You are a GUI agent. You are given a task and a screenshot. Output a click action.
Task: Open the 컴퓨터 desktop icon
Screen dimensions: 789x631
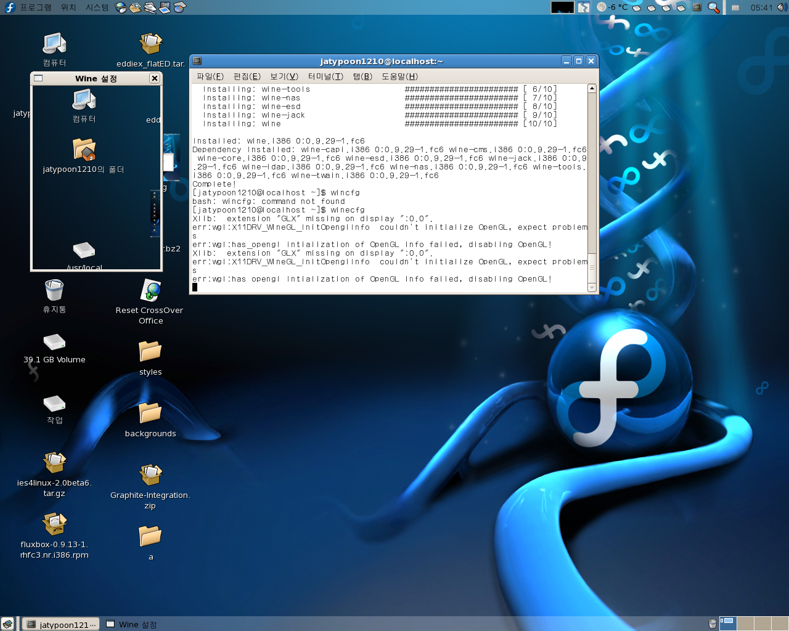(54, 49)
